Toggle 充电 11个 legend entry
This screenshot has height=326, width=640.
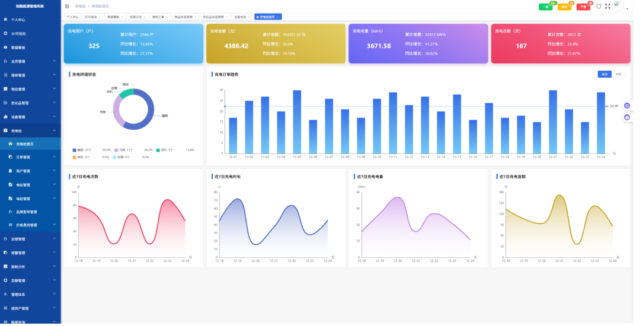(124, 150)
